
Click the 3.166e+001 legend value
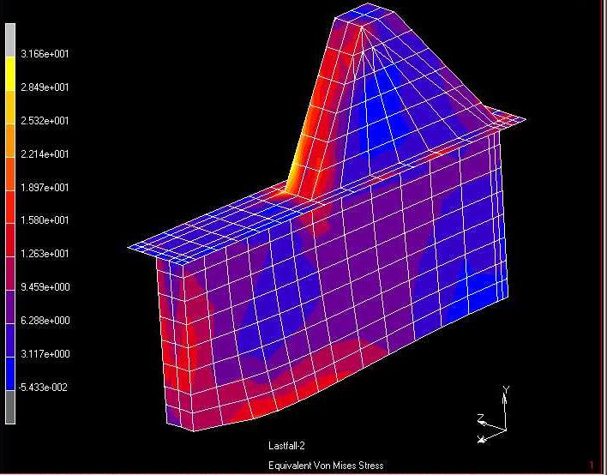point(45,54)
